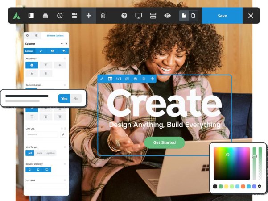This screenshot has width=268, height=201.
Task: Open the preferences toggles icon in toolbar
Action: [74, 16]
